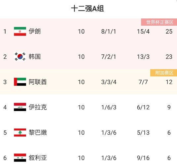Open team 韩国 from the standings

(35, 57)
